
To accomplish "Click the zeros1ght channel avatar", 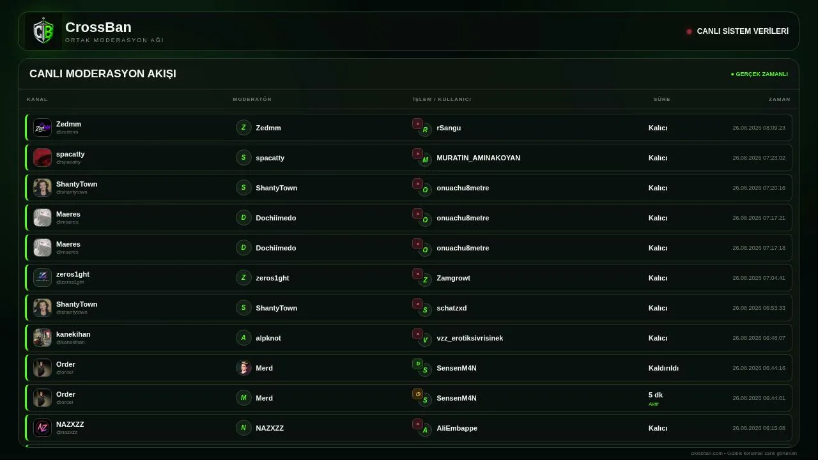I will click(42, 278).
